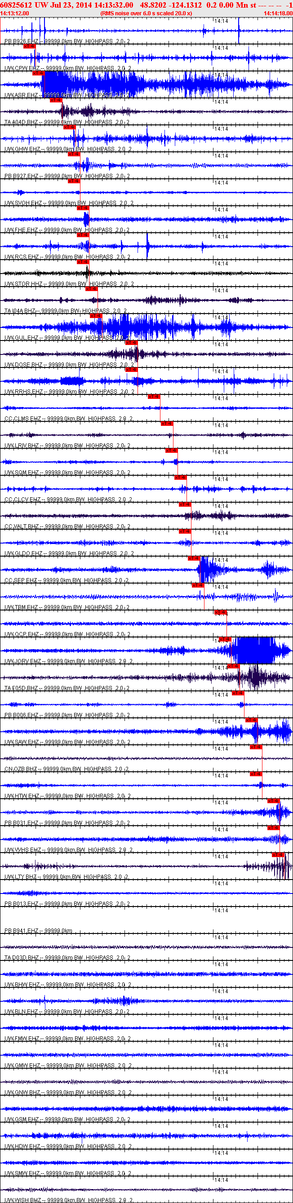The height and width of the screenshot is (1203, 293).
Task: Select the UW BLN EHZ station label
Action: pyautogui.click(x=67, y=1012)
